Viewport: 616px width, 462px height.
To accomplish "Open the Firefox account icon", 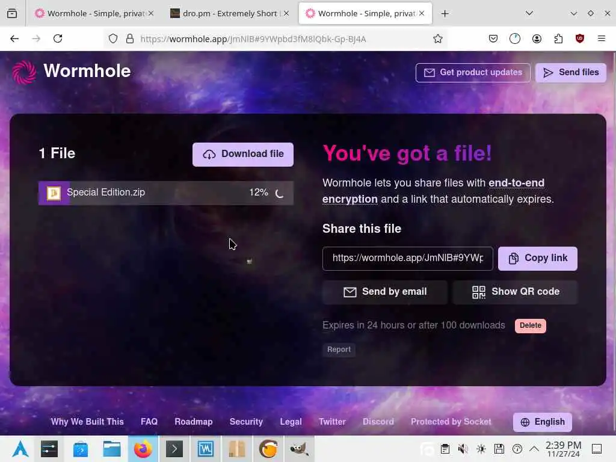I will tap(537, 38).
